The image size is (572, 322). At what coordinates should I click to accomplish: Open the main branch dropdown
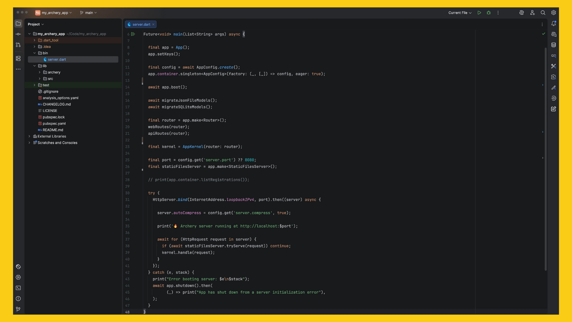[88, 13]
